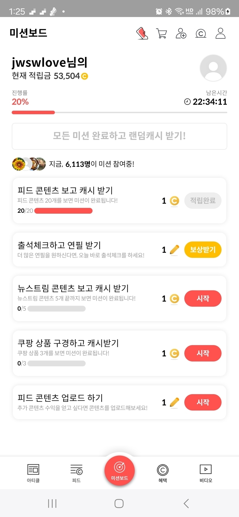Tap the gray profile avatar picture
This screenshot has height=517, width=239.
tap(213, 68)
